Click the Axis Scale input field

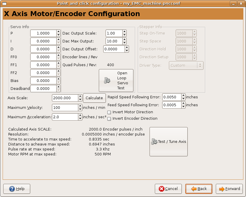(x=65, y=98)
